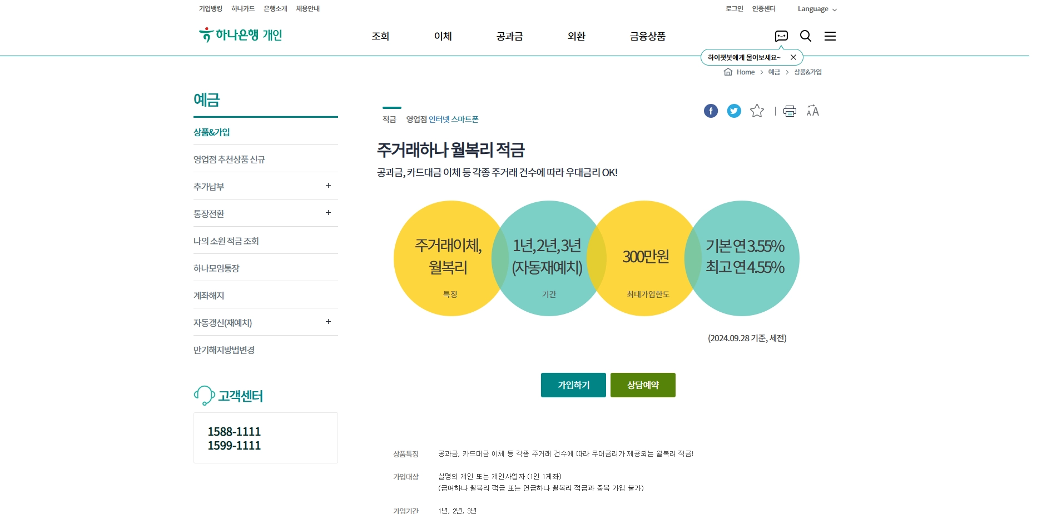Select 상품&가입 in sidebar
The height and width of the screenshot is (514, 1037).
tap(212, 132)
